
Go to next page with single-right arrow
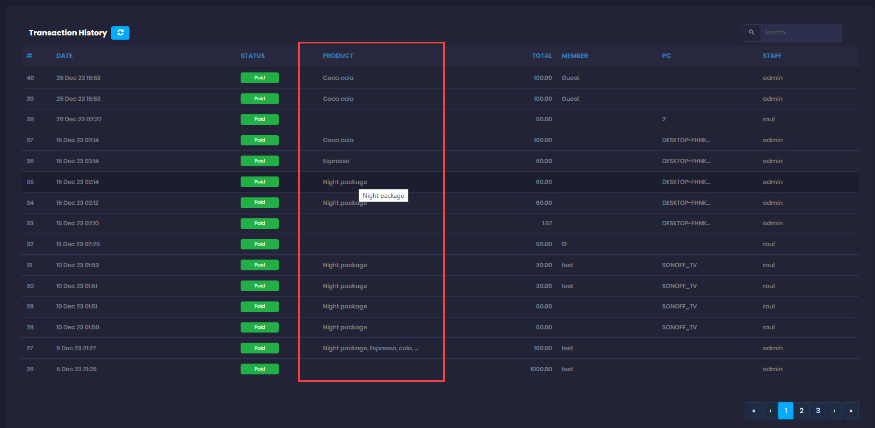point(834,411)
